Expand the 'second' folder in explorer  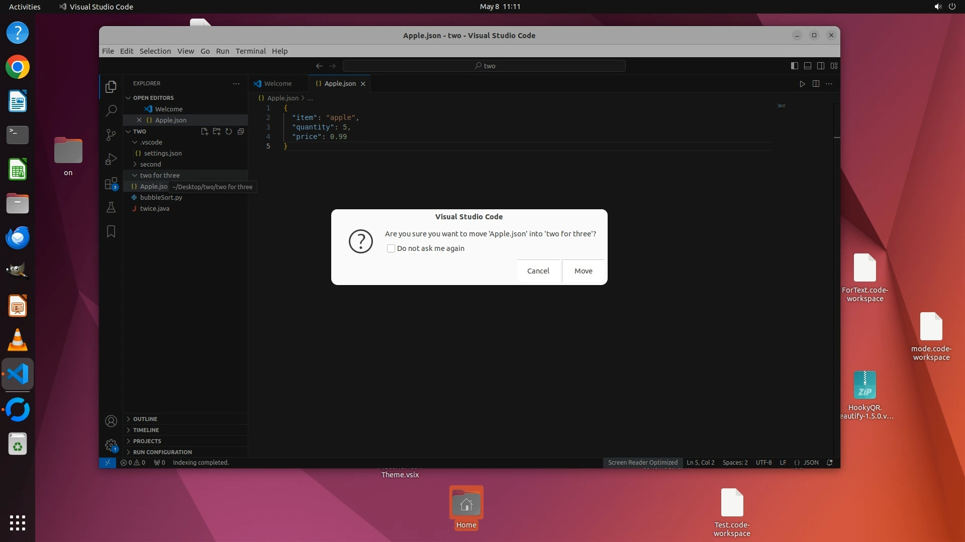pos(150,164)
